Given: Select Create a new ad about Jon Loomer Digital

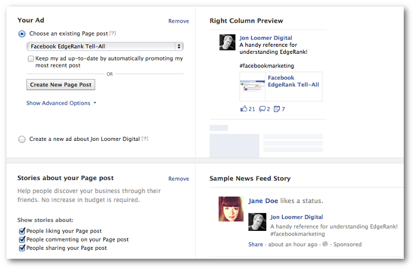Looking at the screenshot, I should (22, 139).
